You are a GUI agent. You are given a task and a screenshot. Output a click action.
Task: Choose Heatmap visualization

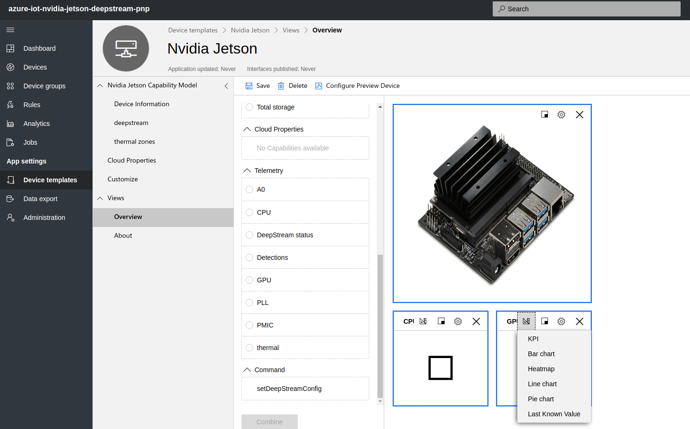(x=554, y=369)
